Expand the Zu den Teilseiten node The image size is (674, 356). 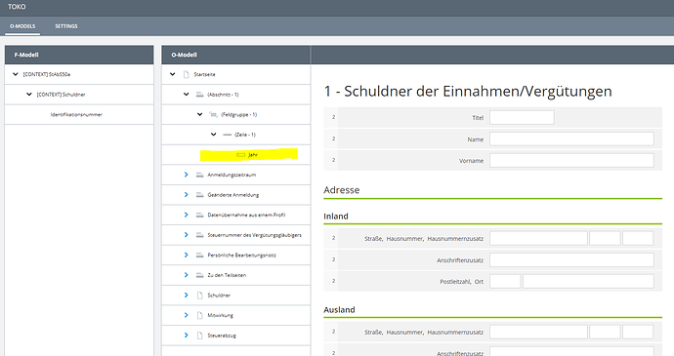click(x=187, y=275)
